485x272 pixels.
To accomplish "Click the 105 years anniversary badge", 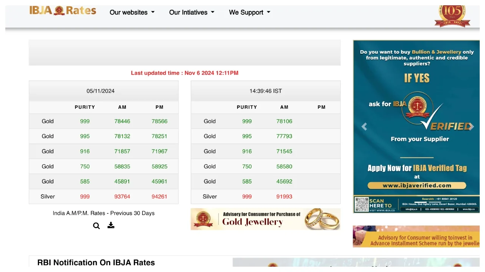I will [x=452, y=16].
